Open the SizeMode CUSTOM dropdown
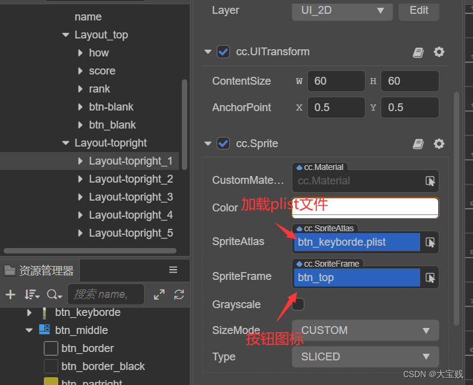This screenshot has width=473, height=385. 365,330
